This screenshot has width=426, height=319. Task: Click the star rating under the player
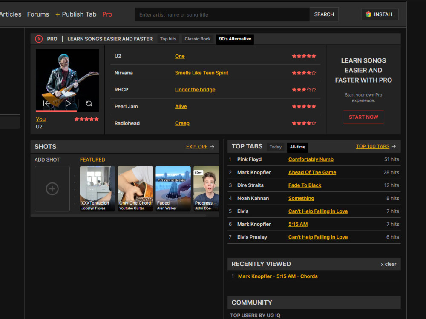point(86,119)
